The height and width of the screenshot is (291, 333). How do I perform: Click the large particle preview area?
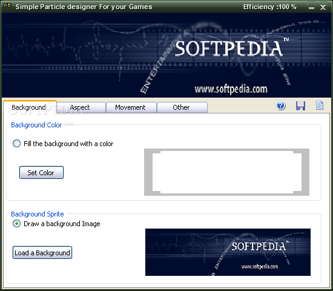[166, 55]
